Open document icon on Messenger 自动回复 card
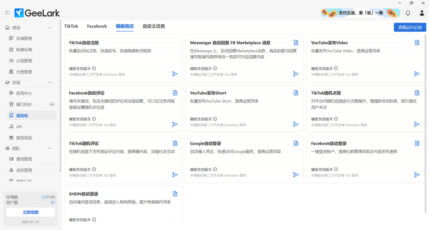This screenshot has width=429, height=230. (296, 43)
